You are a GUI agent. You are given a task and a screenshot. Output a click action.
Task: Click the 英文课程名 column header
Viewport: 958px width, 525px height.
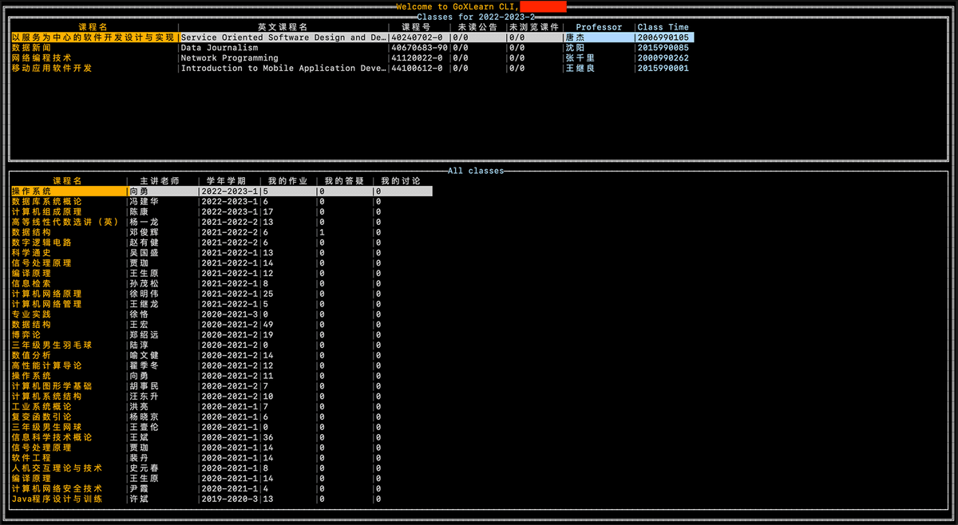tap(283, 27)
